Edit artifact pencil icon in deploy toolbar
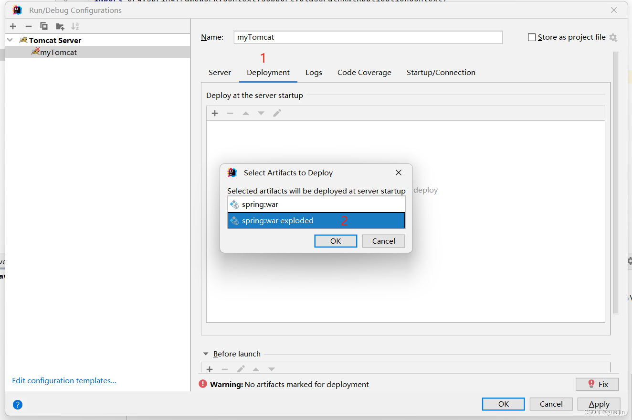The image size is (632, 420). (x=277, y=113)
